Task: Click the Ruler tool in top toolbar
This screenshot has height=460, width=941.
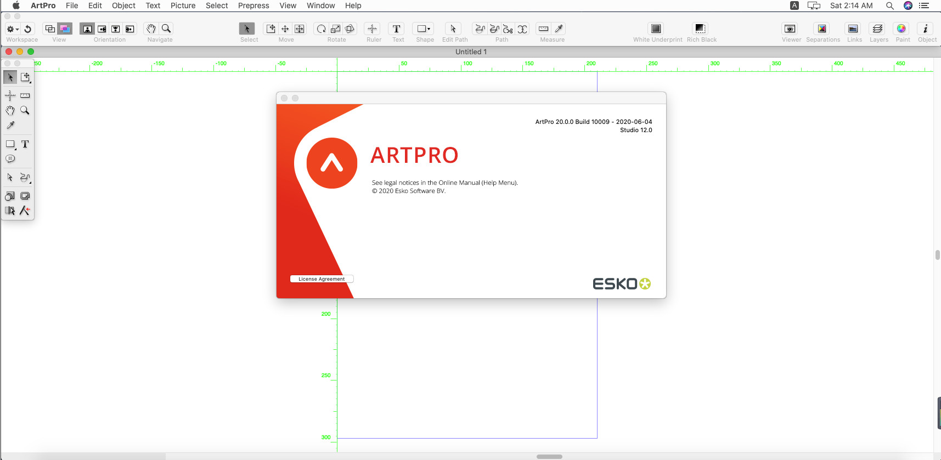Action: (373, 29)
